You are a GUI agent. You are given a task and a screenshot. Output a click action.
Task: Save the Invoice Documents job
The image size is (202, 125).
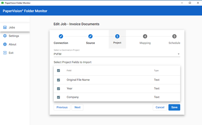[x=174, y=107]
